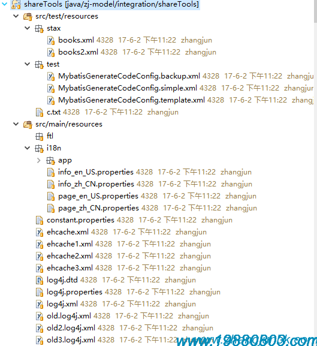Click the ehcache.xml file icon
The height and width of the screenshot is (346, 317).
coord(40,232)
